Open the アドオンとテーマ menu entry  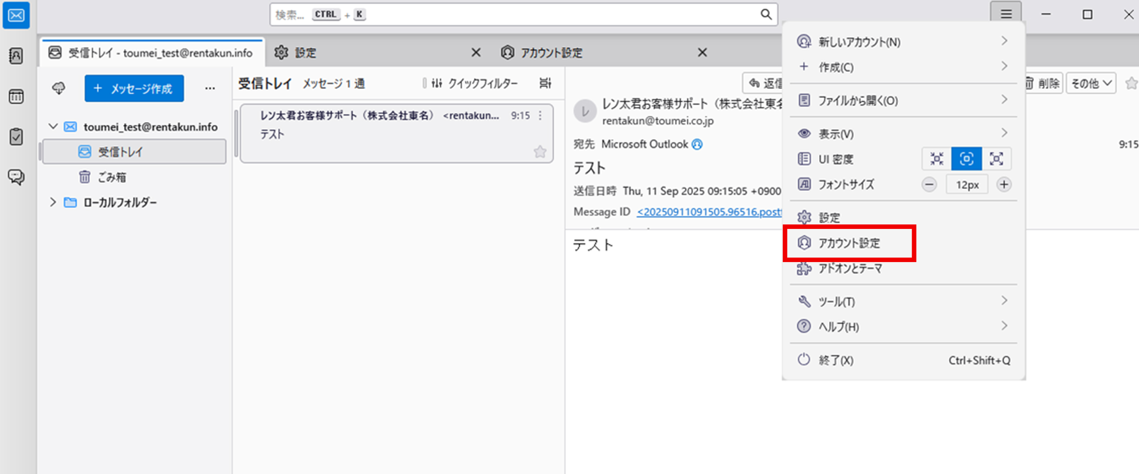850,268
